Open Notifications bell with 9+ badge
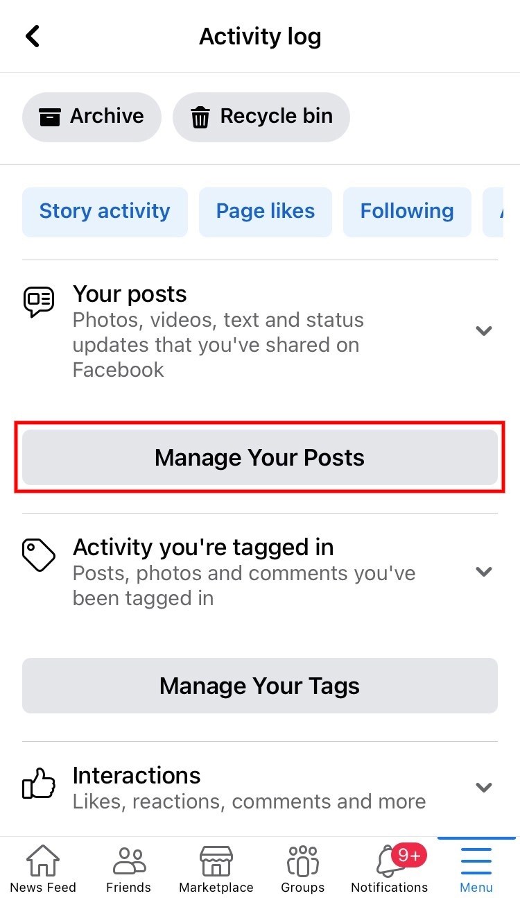520x898 pixels. click(x=390, y=861)
